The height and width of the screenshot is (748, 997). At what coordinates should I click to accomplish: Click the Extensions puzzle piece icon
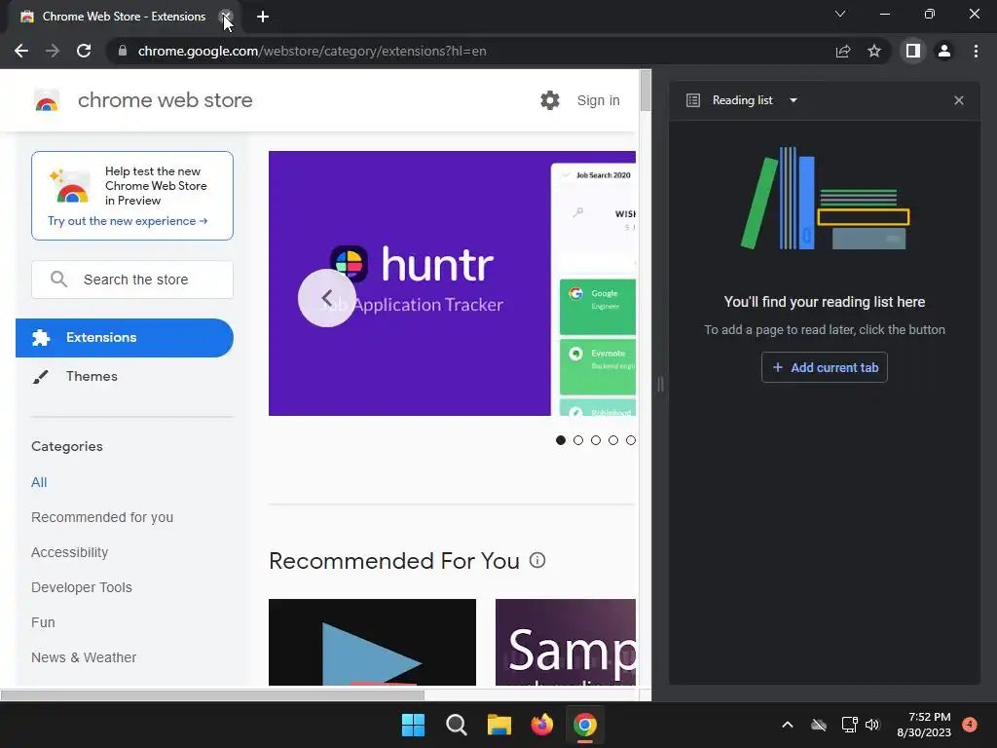click(41, 338)
